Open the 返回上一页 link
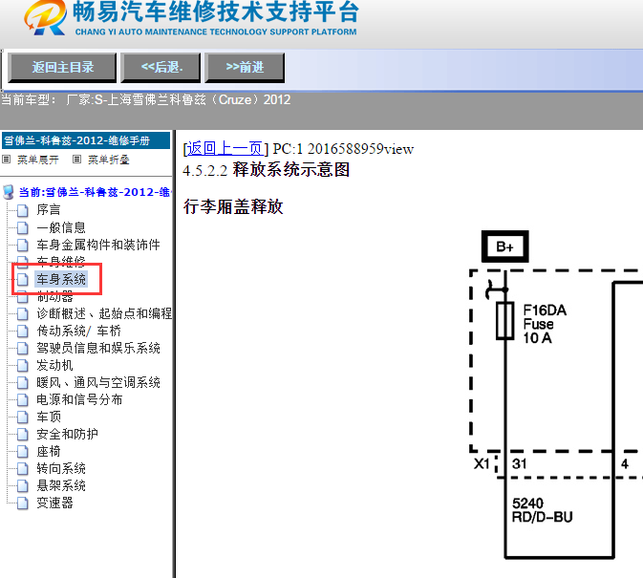 (x=225, y=148)
